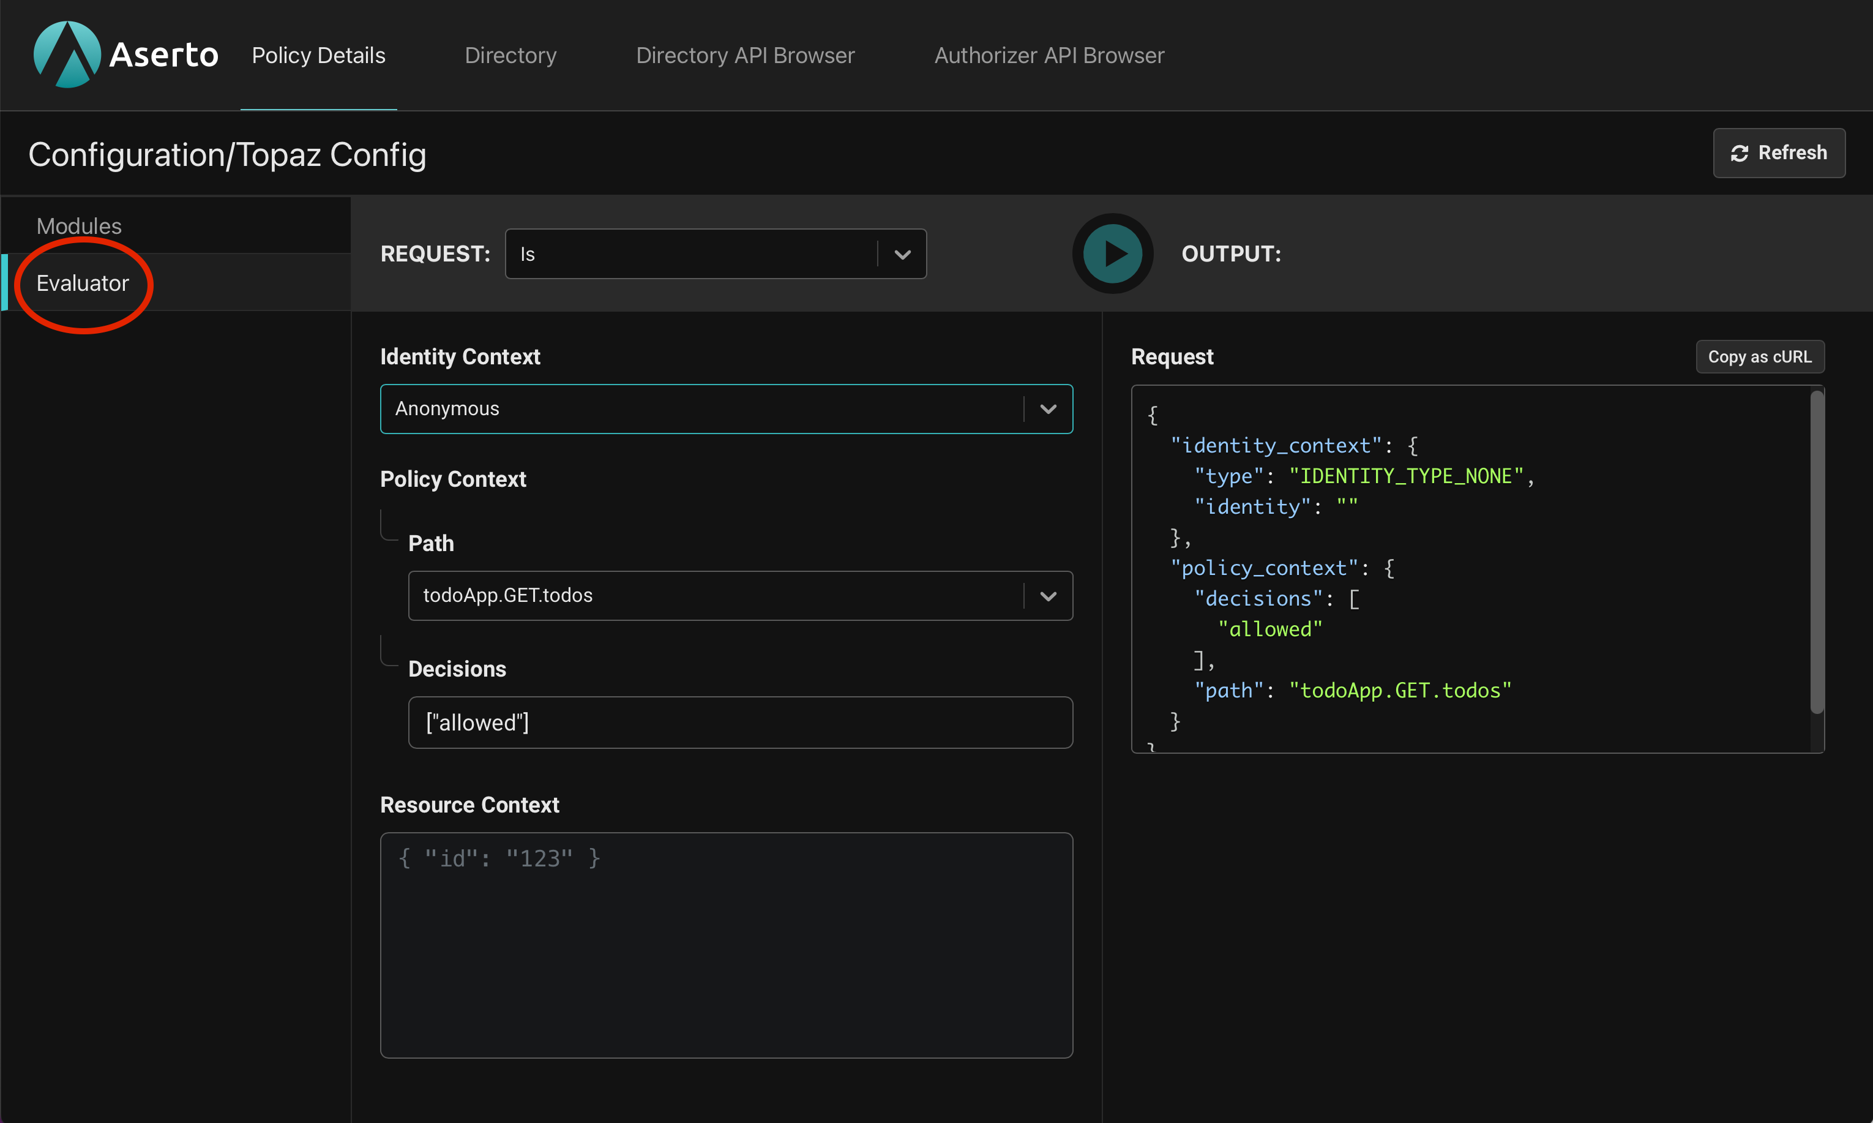
Task: Click "todoApp.GET.todos" value in request JSON
Action: pyautogui.click(x=1400, y=690)
